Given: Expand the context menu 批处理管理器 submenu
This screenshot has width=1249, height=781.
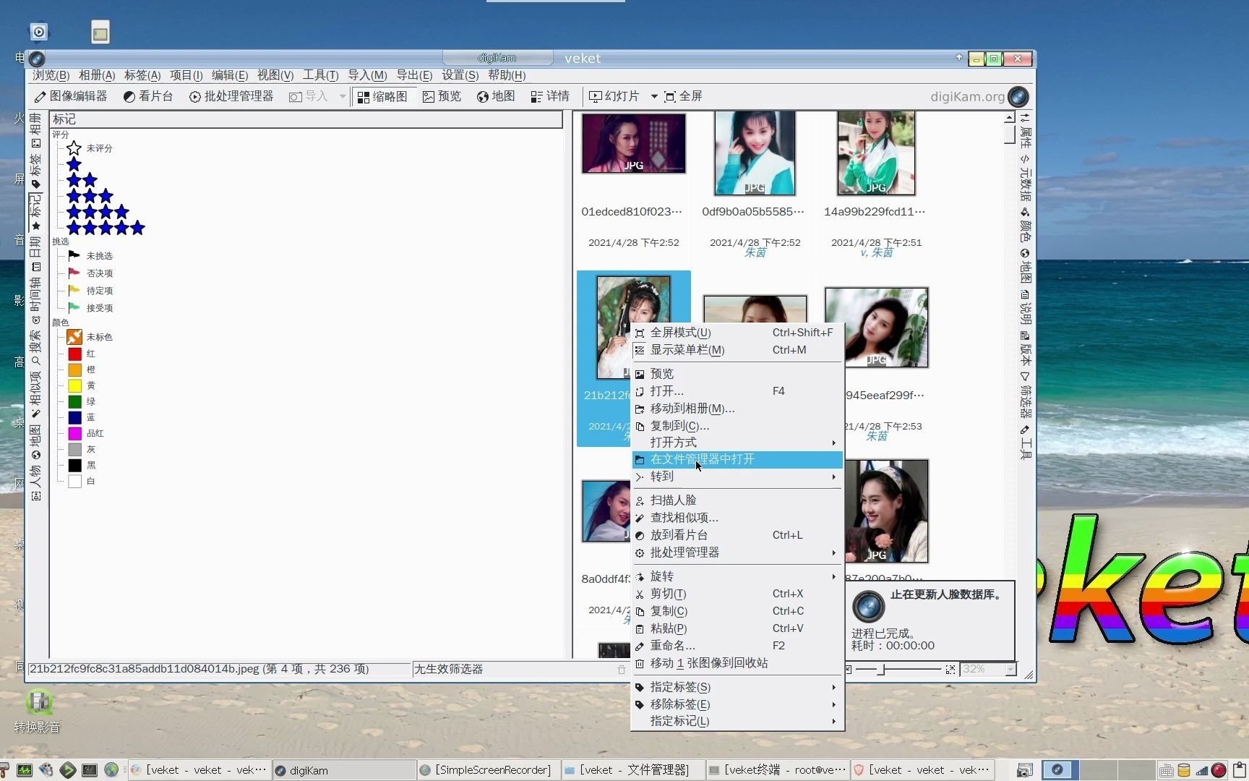Looking at the screenshot, I should pos(737,552).
